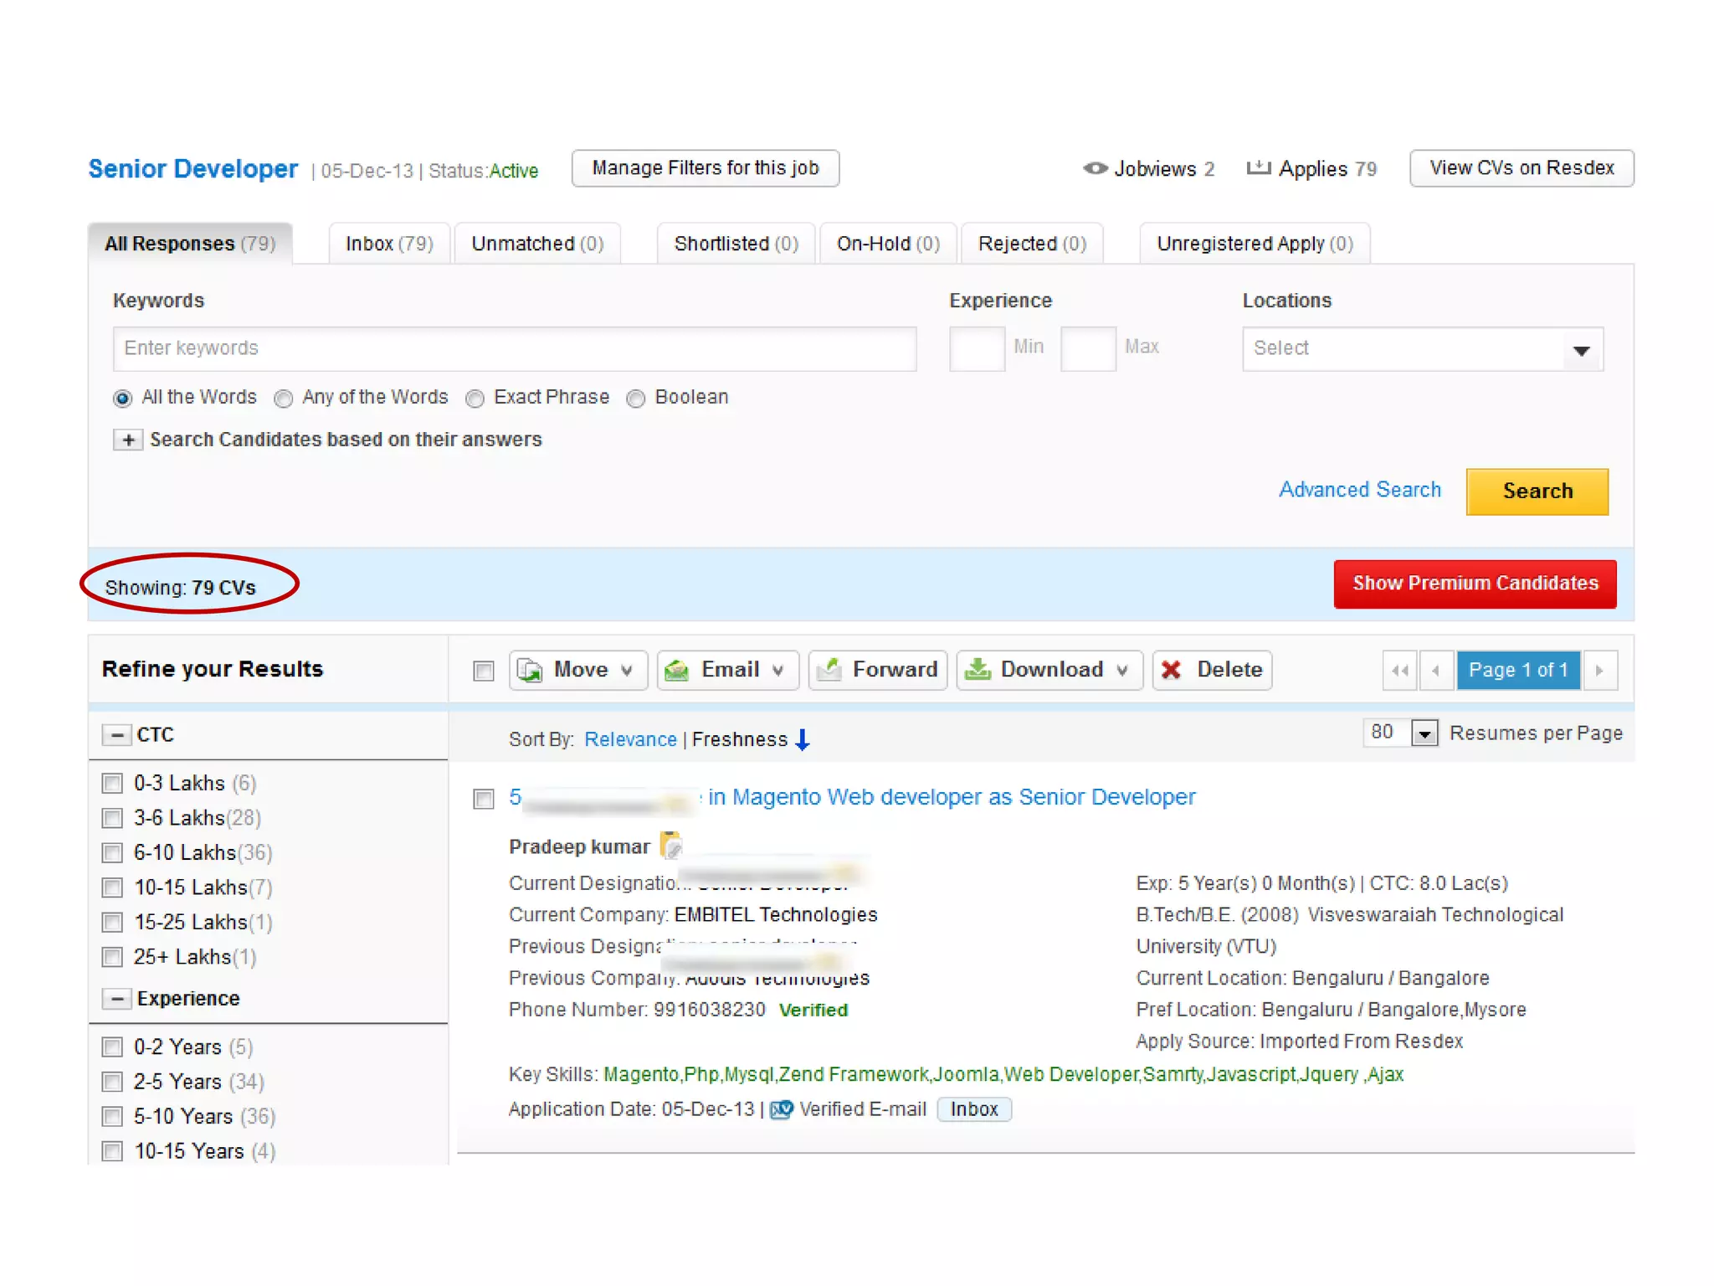Click the green Download icon

point(978,669)
